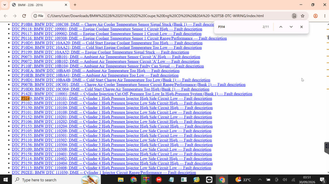This screenshot has height=184, width=329.
Task: Open DTC P10D5 Cold Start Coolant Too High link
Action: tap(107, 43)
